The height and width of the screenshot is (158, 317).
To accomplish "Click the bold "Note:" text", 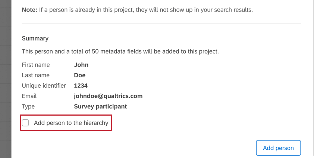I will pos(29,10).
